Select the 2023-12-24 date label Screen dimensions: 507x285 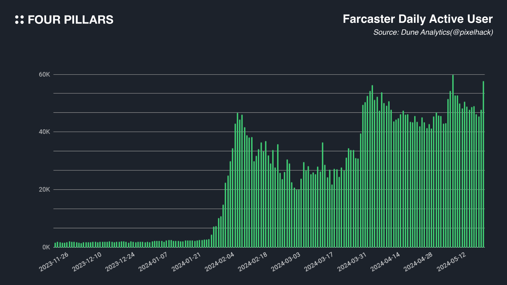click(120, 262)
